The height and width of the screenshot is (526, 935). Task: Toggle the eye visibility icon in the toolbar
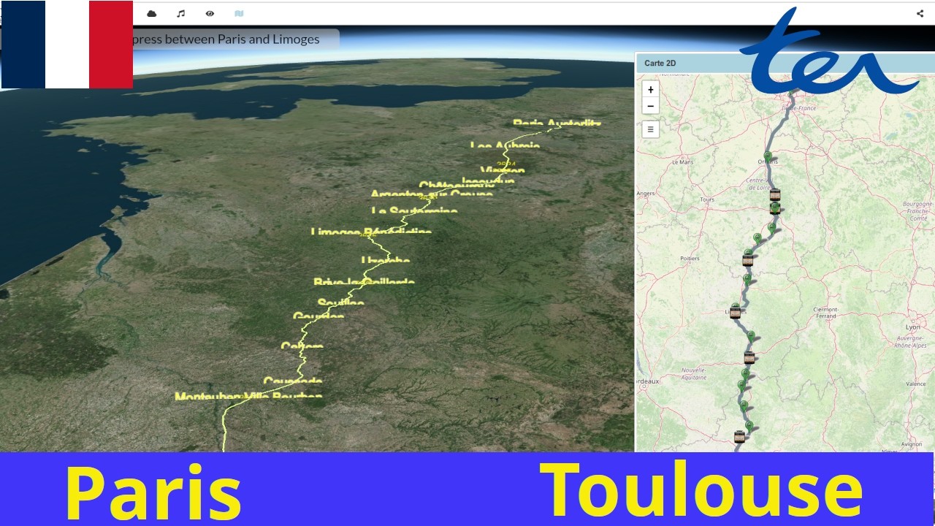click(x=210, y=13)
